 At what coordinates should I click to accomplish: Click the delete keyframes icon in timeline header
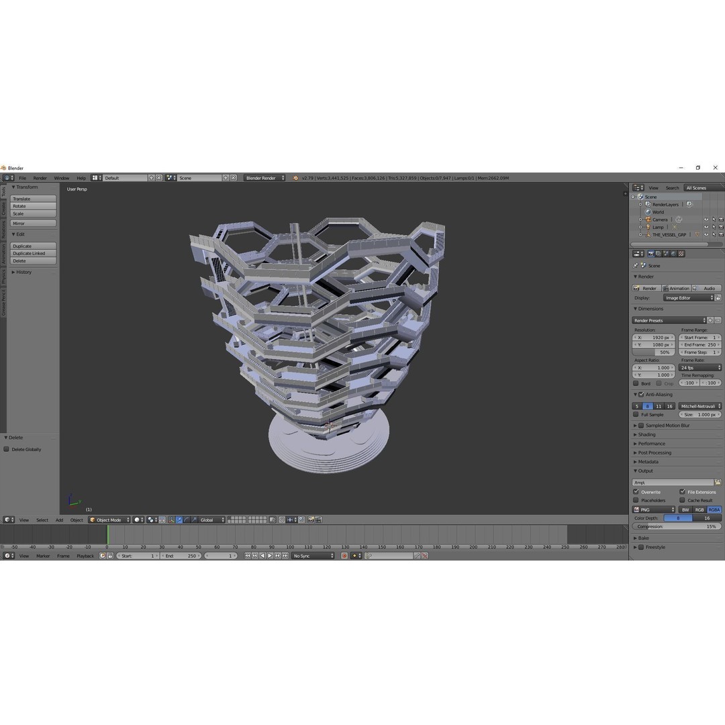pos(424,556)
